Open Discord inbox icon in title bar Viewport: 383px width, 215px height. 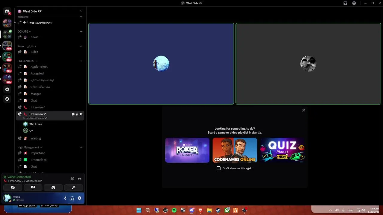pyautogui.click(x=345, y=3)
